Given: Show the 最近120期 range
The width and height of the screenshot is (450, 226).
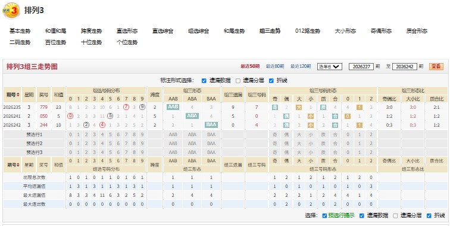Looking at the screenshot, I should tap(301, 66).
